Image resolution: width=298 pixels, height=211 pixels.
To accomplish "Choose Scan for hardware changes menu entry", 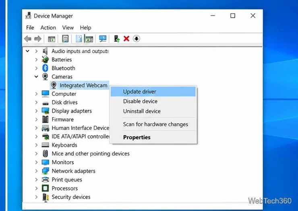I will click(153, 124).
